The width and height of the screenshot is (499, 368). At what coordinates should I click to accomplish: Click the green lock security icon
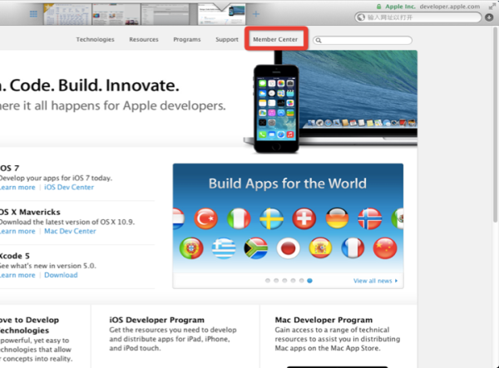378,7
